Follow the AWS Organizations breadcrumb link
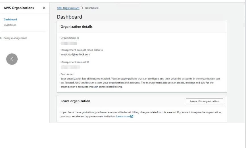The image size is (246, 148). click(x=68, y=8)
